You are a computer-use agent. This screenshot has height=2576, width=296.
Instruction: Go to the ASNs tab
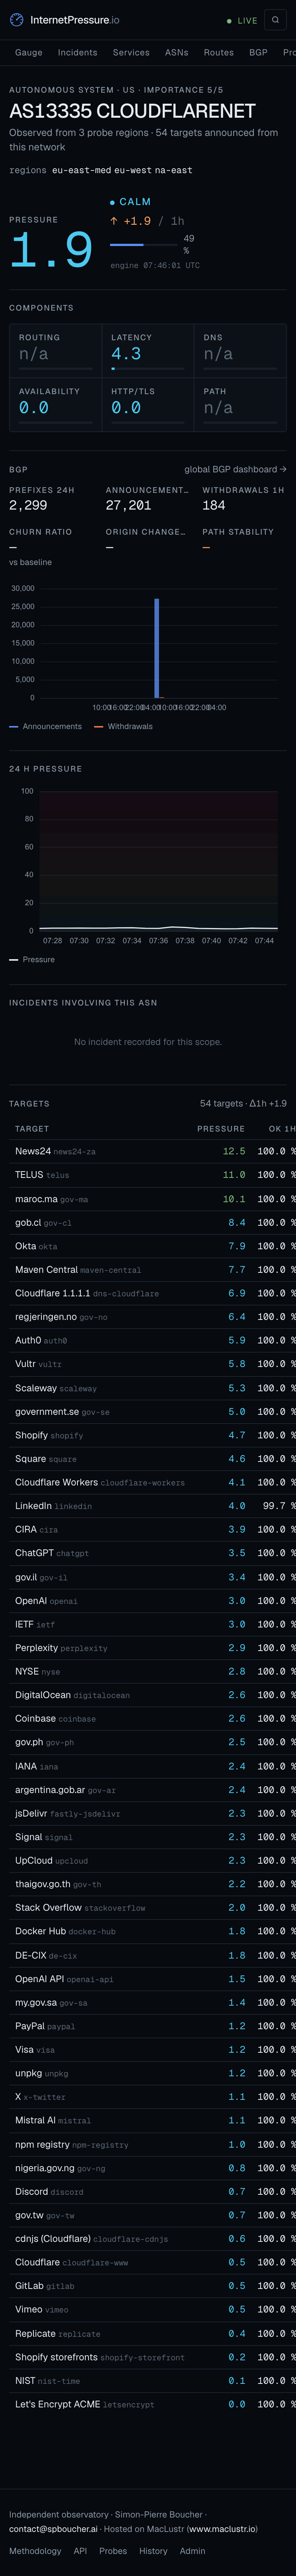click(177, 53)
